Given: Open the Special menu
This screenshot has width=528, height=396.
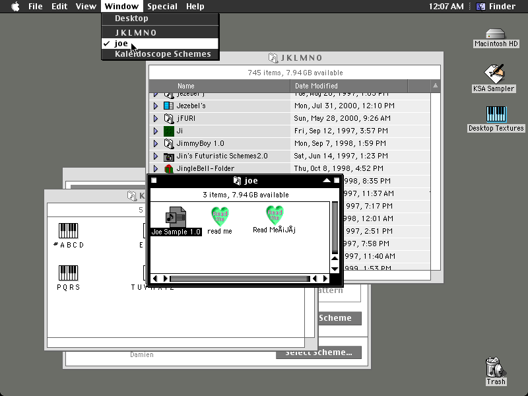Looking at the screenshot, I should pos(162,7).
